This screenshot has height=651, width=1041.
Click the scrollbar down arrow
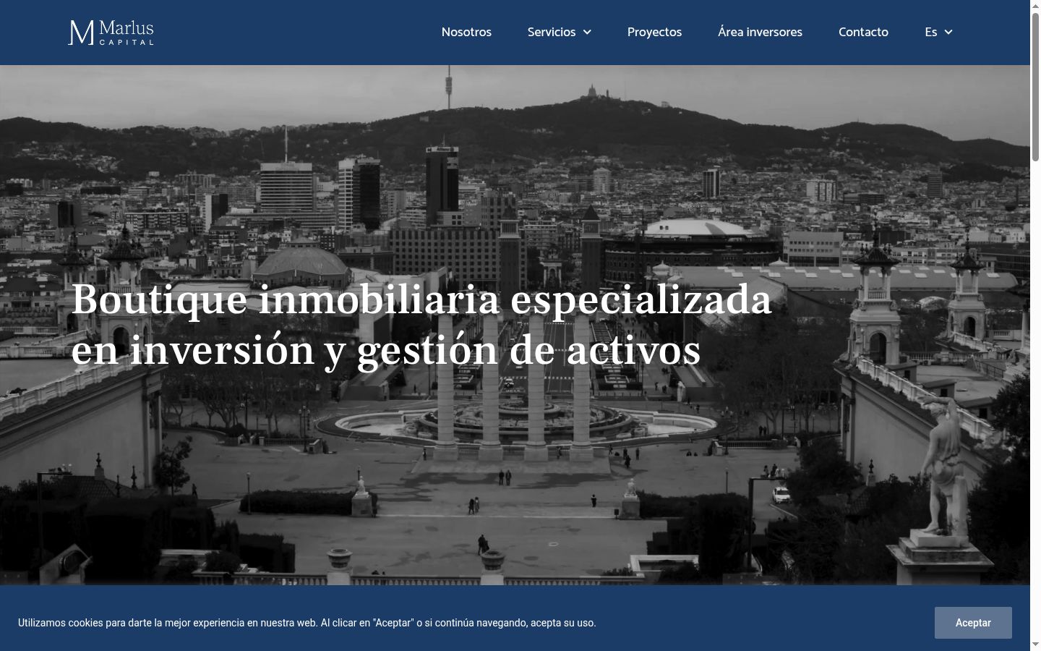1035,644
